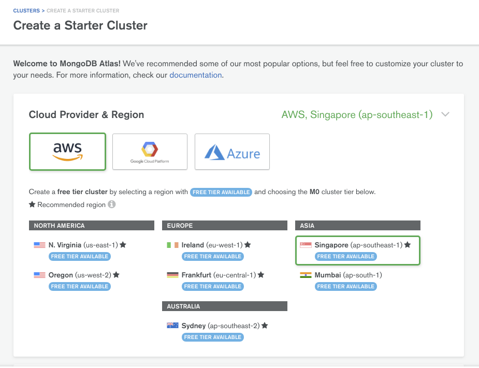Viewport: 479px width, 368px height.
Task: Select the Mumbai (ap-south-1) region
Action: point(348,275)
